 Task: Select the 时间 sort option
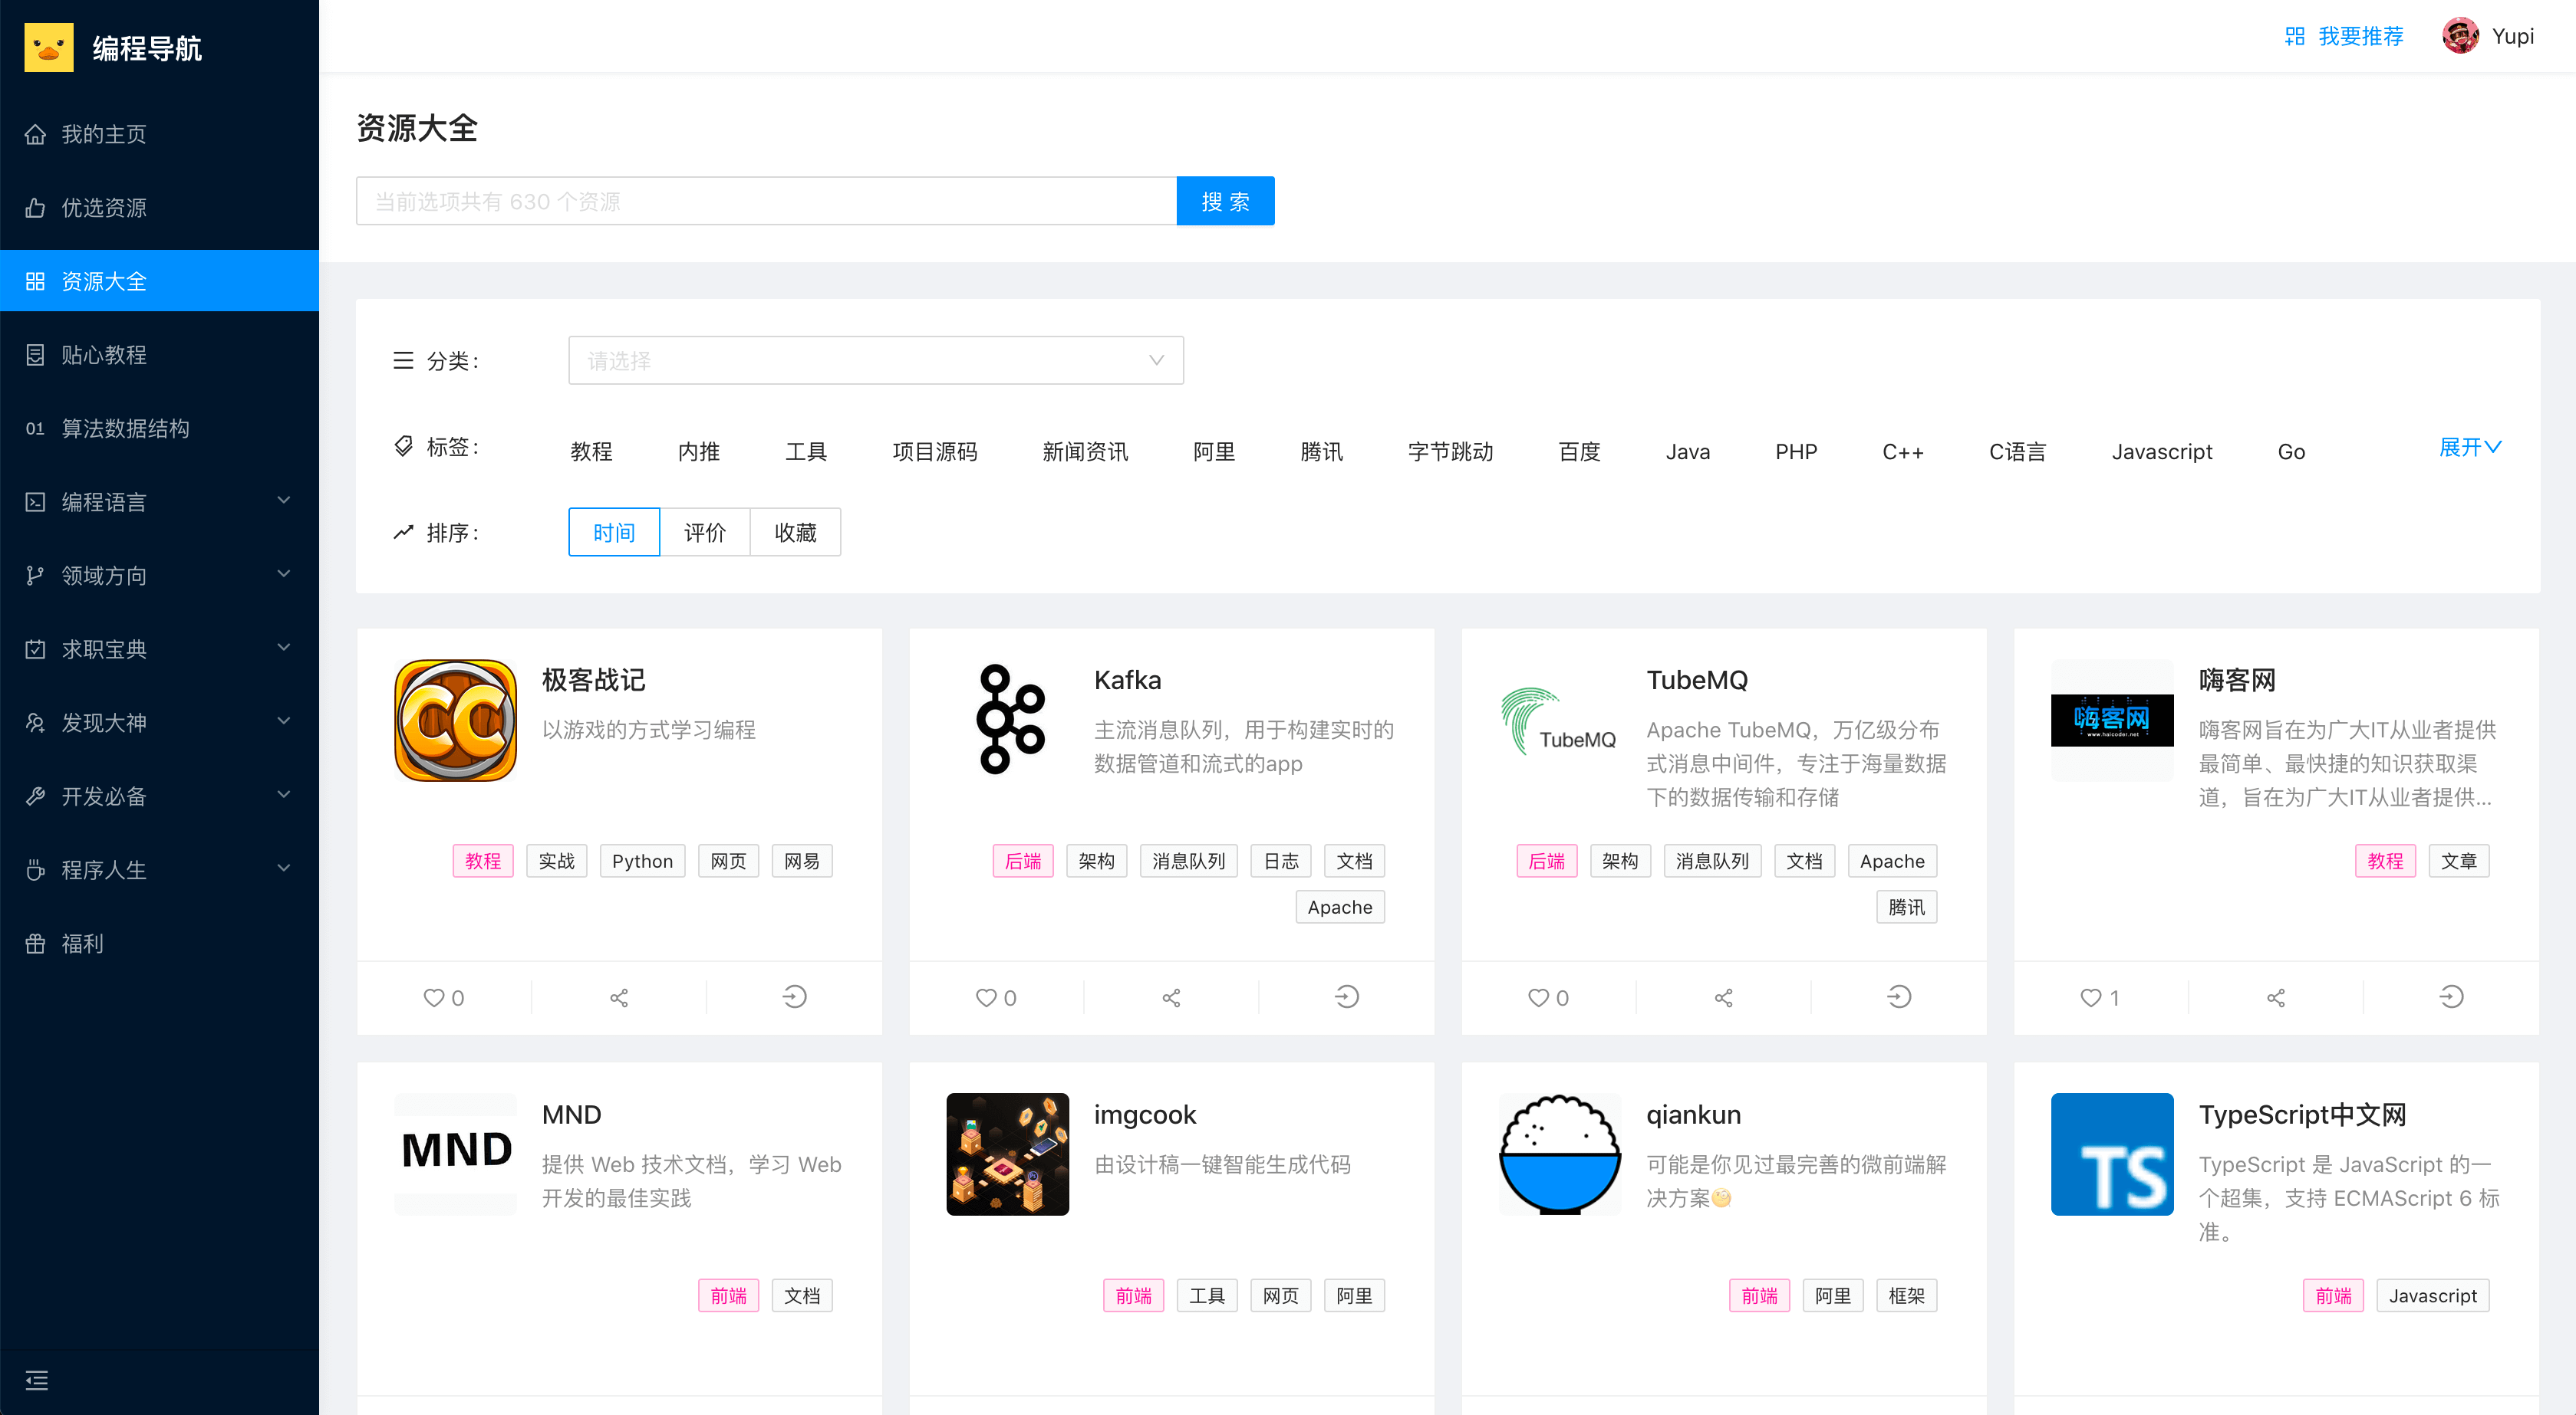coord(613,533)
